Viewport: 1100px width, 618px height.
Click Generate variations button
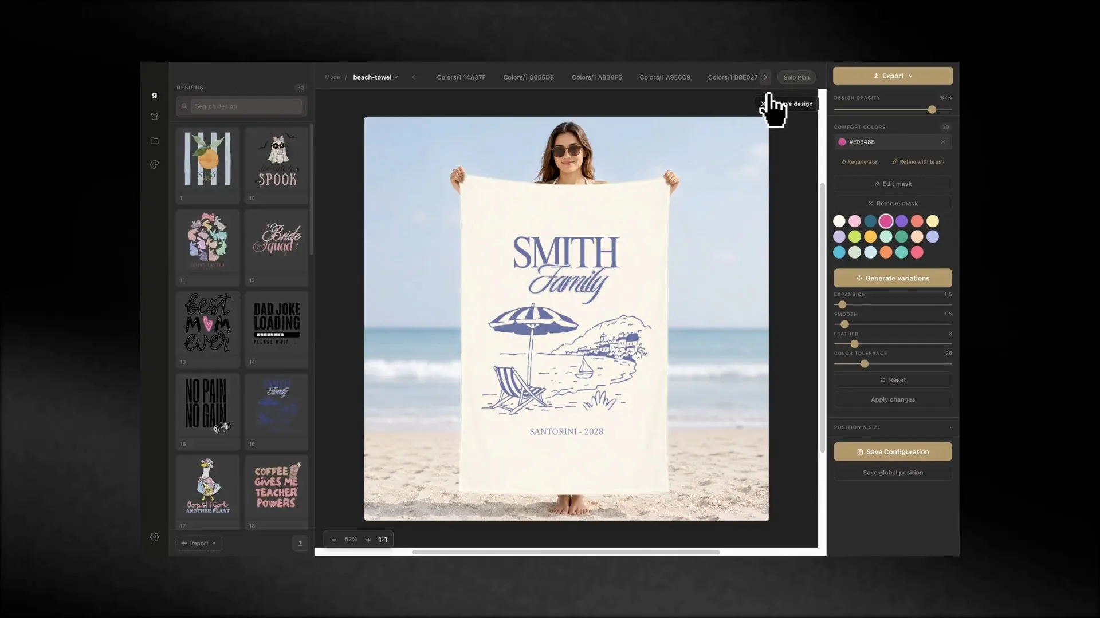893,278
